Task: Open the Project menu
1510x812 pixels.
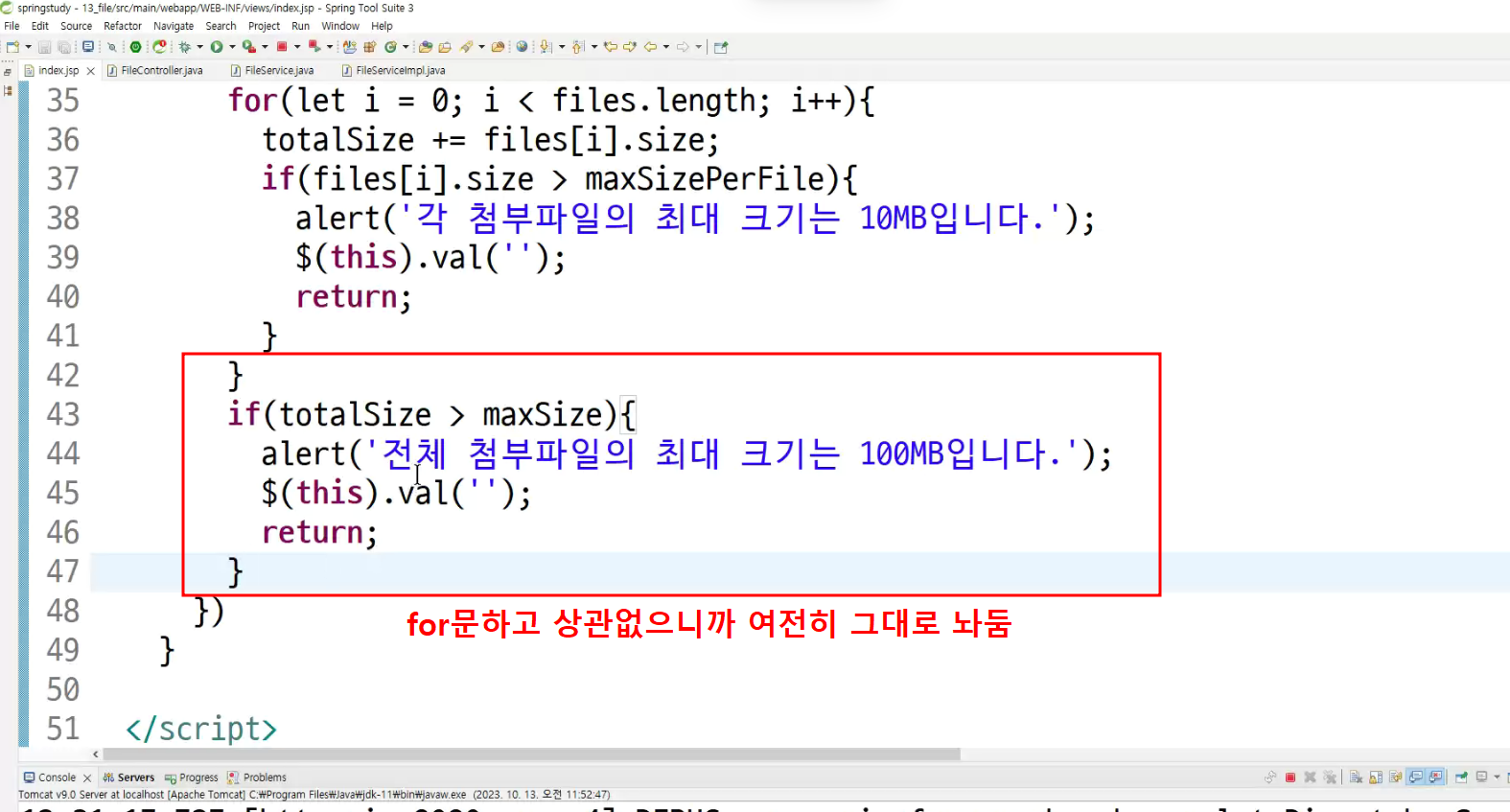Action: 264,26
